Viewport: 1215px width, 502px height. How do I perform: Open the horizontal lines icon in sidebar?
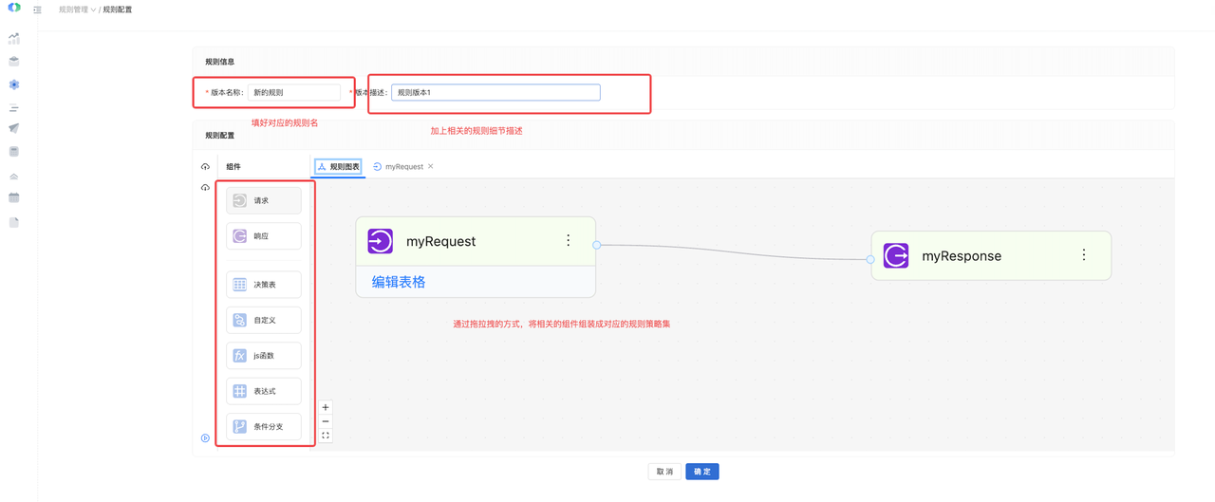point(14,107)
